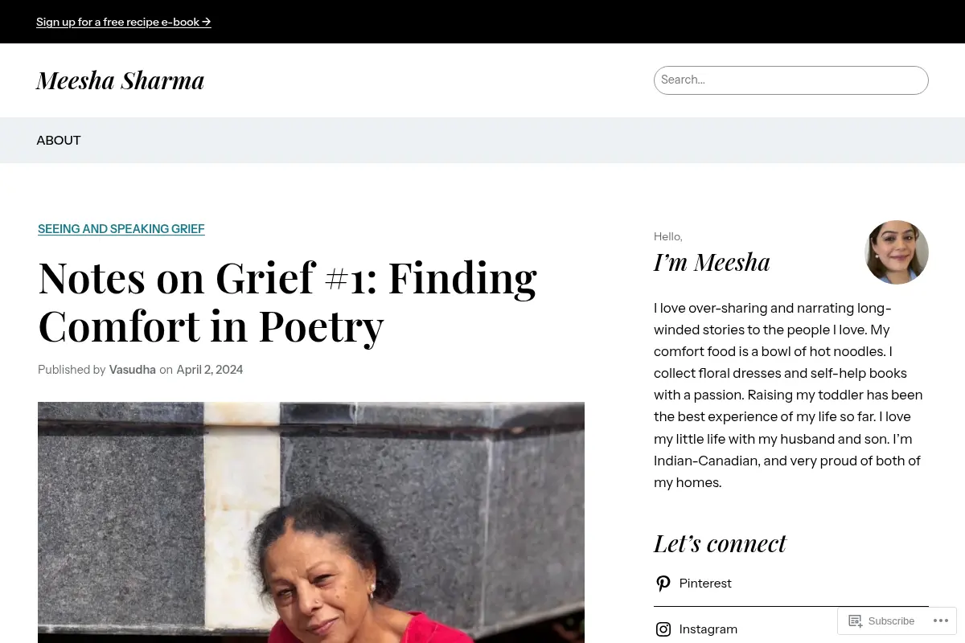Open the Seeing and Speaking Grief category
The image size is (965, 643).
tap(121, 229)
